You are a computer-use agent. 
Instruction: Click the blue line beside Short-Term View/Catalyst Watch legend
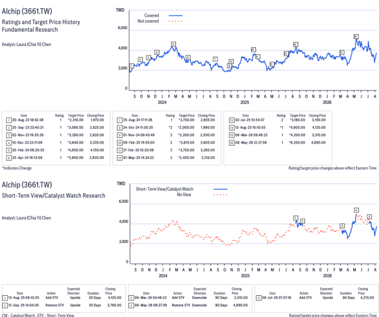point(220,189)
